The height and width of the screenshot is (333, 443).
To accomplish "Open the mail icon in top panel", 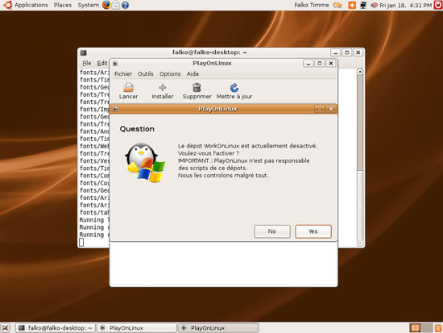I will click(x=115, y=5).
